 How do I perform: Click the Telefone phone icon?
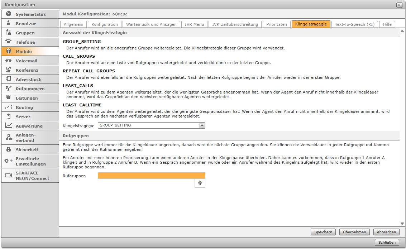pyautogui.click(x=9, y=42)
